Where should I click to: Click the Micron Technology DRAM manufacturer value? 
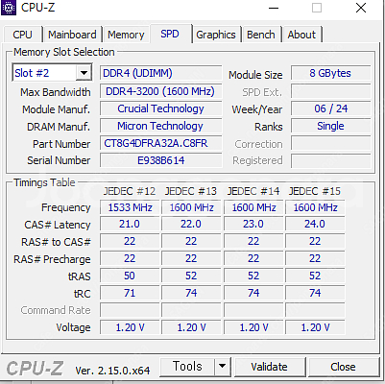[x=161, y=126]
